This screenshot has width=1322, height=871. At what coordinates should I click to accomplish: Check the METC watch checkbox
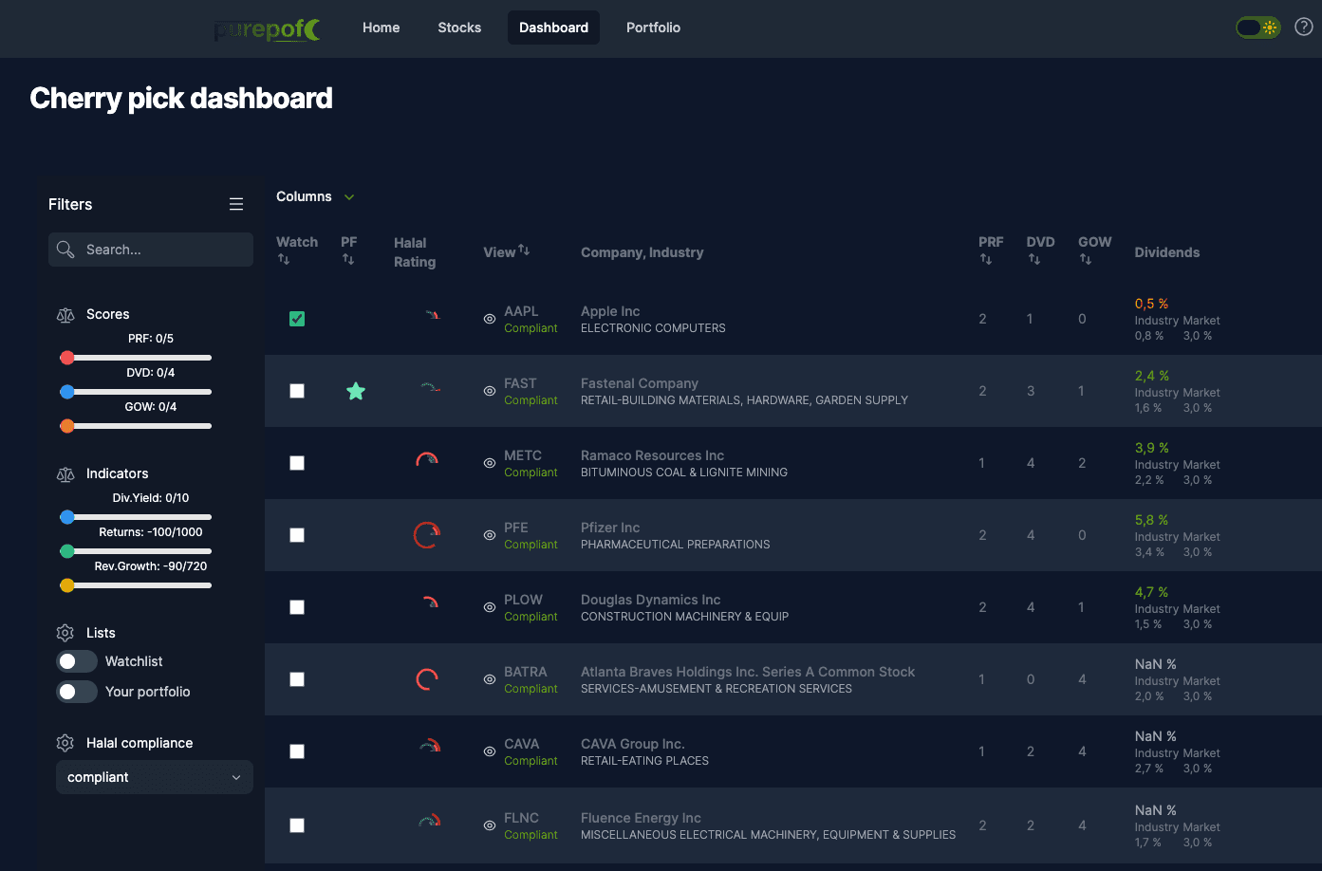[x=297, y=463]
